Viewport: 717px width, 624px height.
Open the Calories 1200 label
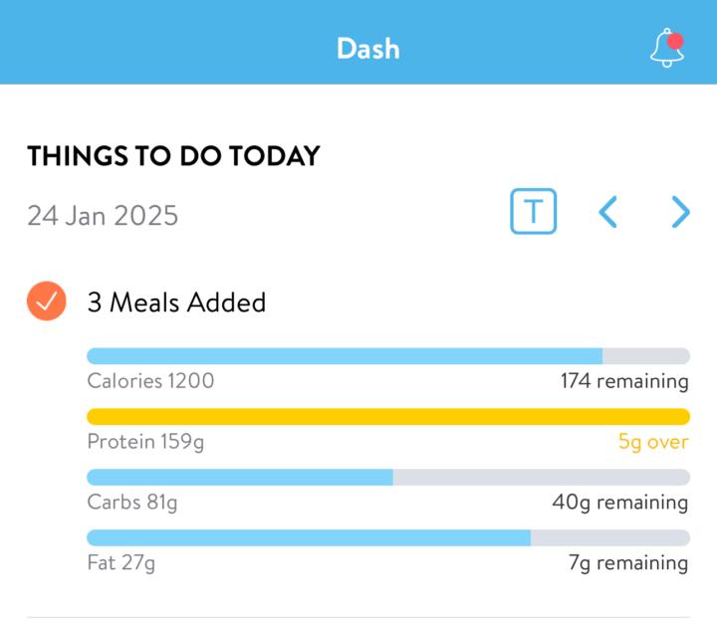click(x=150, y=381)
